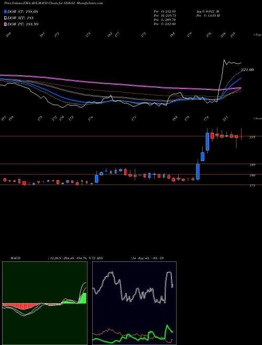
Task: Click the thick magenta long-term moving average line
Action: (121, 85)
